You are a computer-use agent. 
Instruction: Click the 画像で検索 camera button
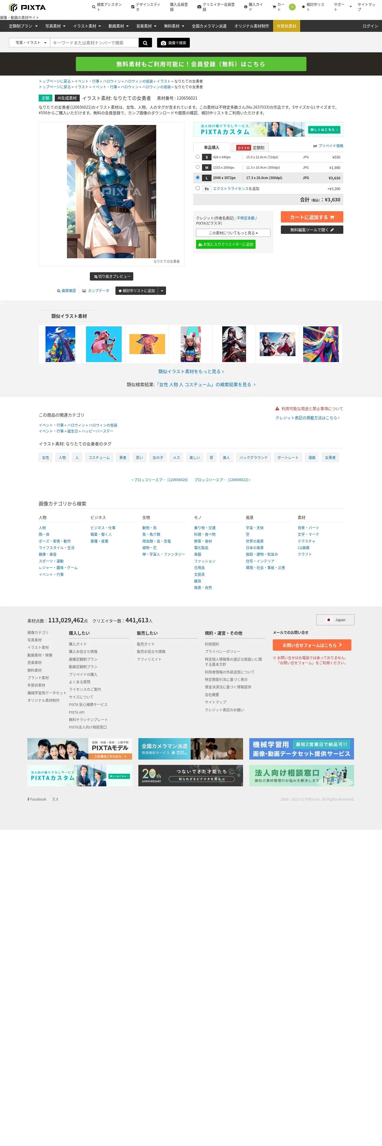(x=173, y=43)
